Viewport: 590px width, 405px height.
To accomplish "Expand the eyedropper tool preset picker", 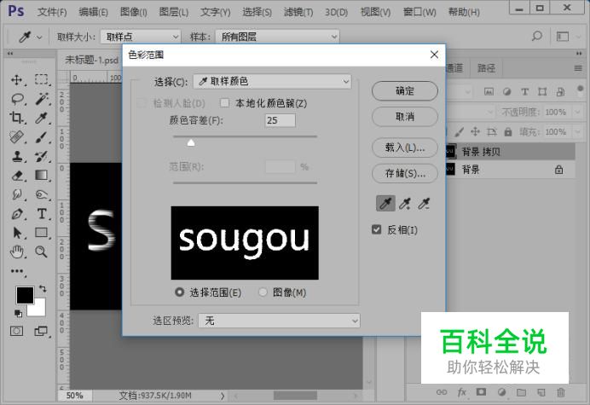I will (39, 37).
